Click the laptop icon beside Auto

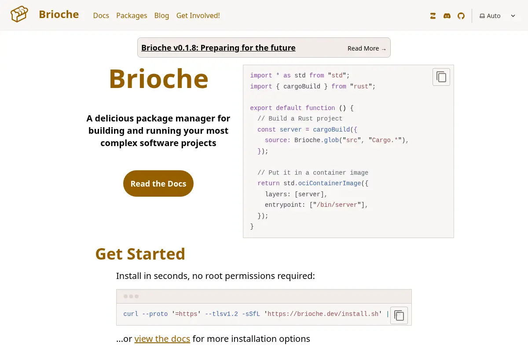click(482, 16)
